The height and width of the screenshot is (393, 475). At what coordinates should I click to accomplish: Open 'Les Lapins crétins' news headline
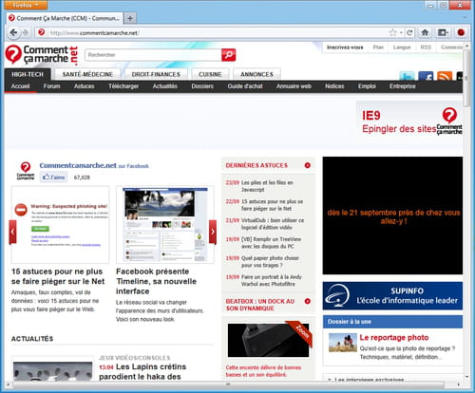pyautogui.click(x=142, y=371)
